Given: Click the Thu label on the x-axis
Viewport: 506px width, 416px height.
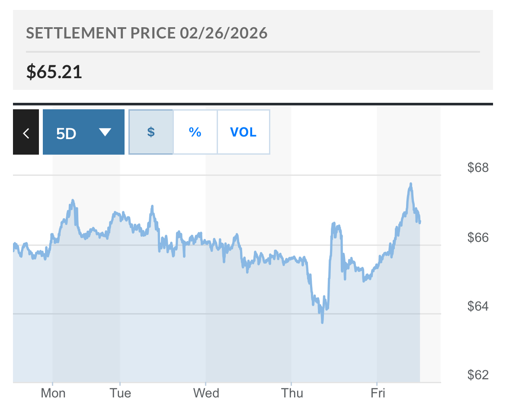Looking at the screenshot, I should click(292, 393).
